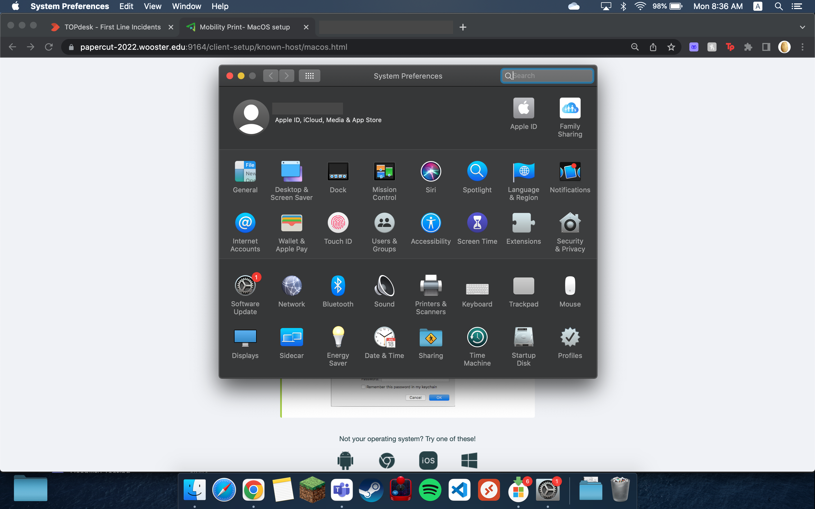Open the View menu
This screenshot has height=509, width=815.
tap(153, 7)
